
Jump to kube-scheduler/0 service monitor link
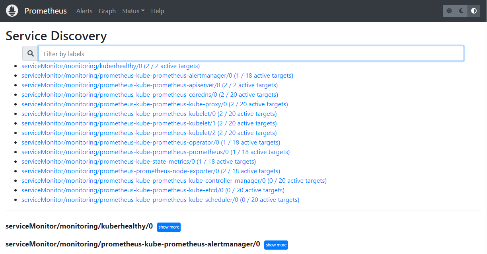(160, 200)
